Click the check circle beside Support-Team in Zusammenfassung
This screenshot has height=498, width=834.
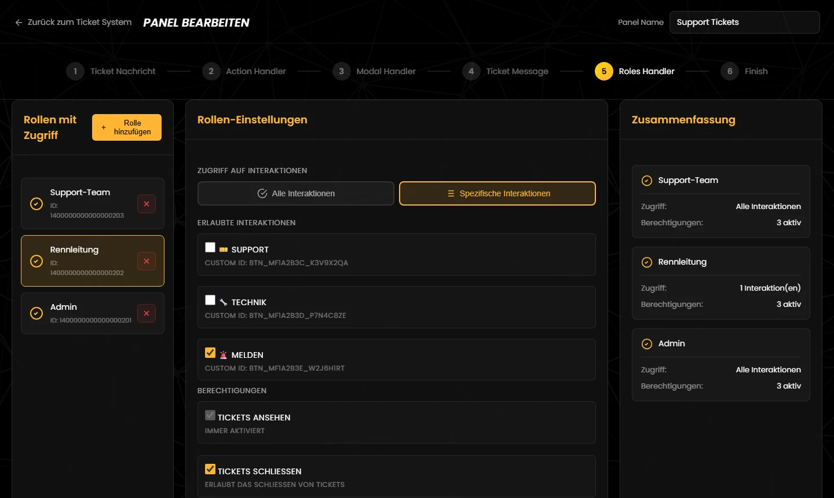[x=647, y=181]
